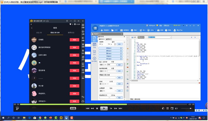
Task: Click the rewind button in video player
Action: 92,109
